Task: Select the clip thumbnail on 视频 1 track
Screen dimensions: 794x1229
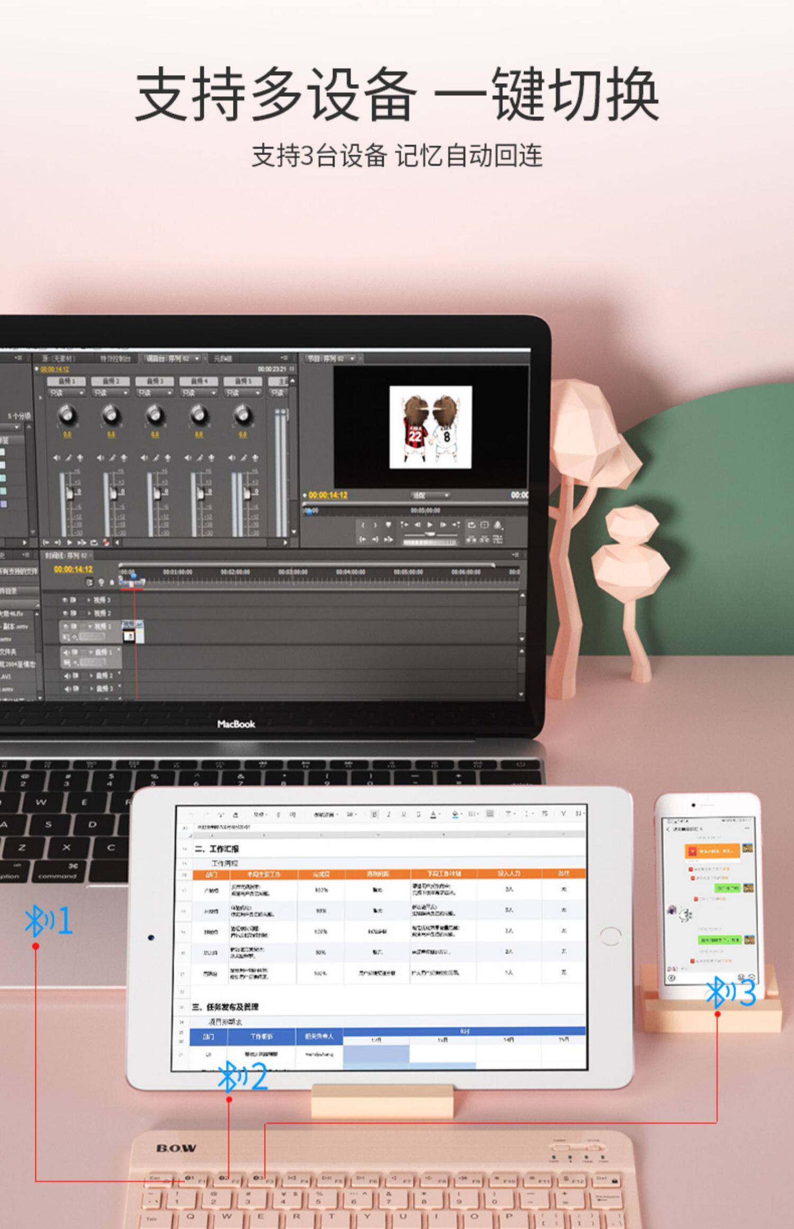Action: (128, 636)
